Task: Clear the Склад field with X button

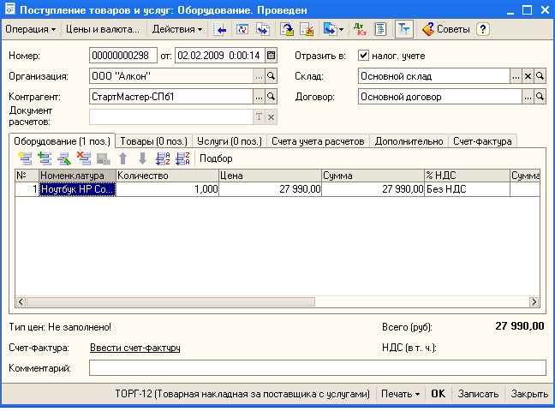Action: [528, 76]
